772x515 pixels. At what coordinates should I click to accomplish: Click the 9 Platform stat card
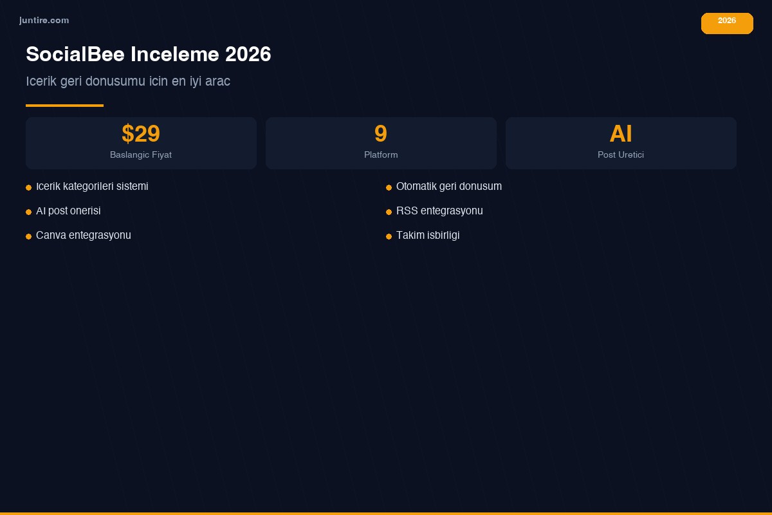pyautogui.click(x=381, y=143)
